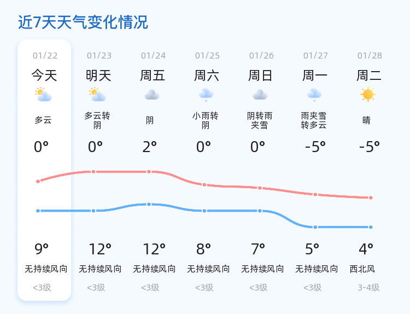Select the 周五 forecast label

(153, 75)
